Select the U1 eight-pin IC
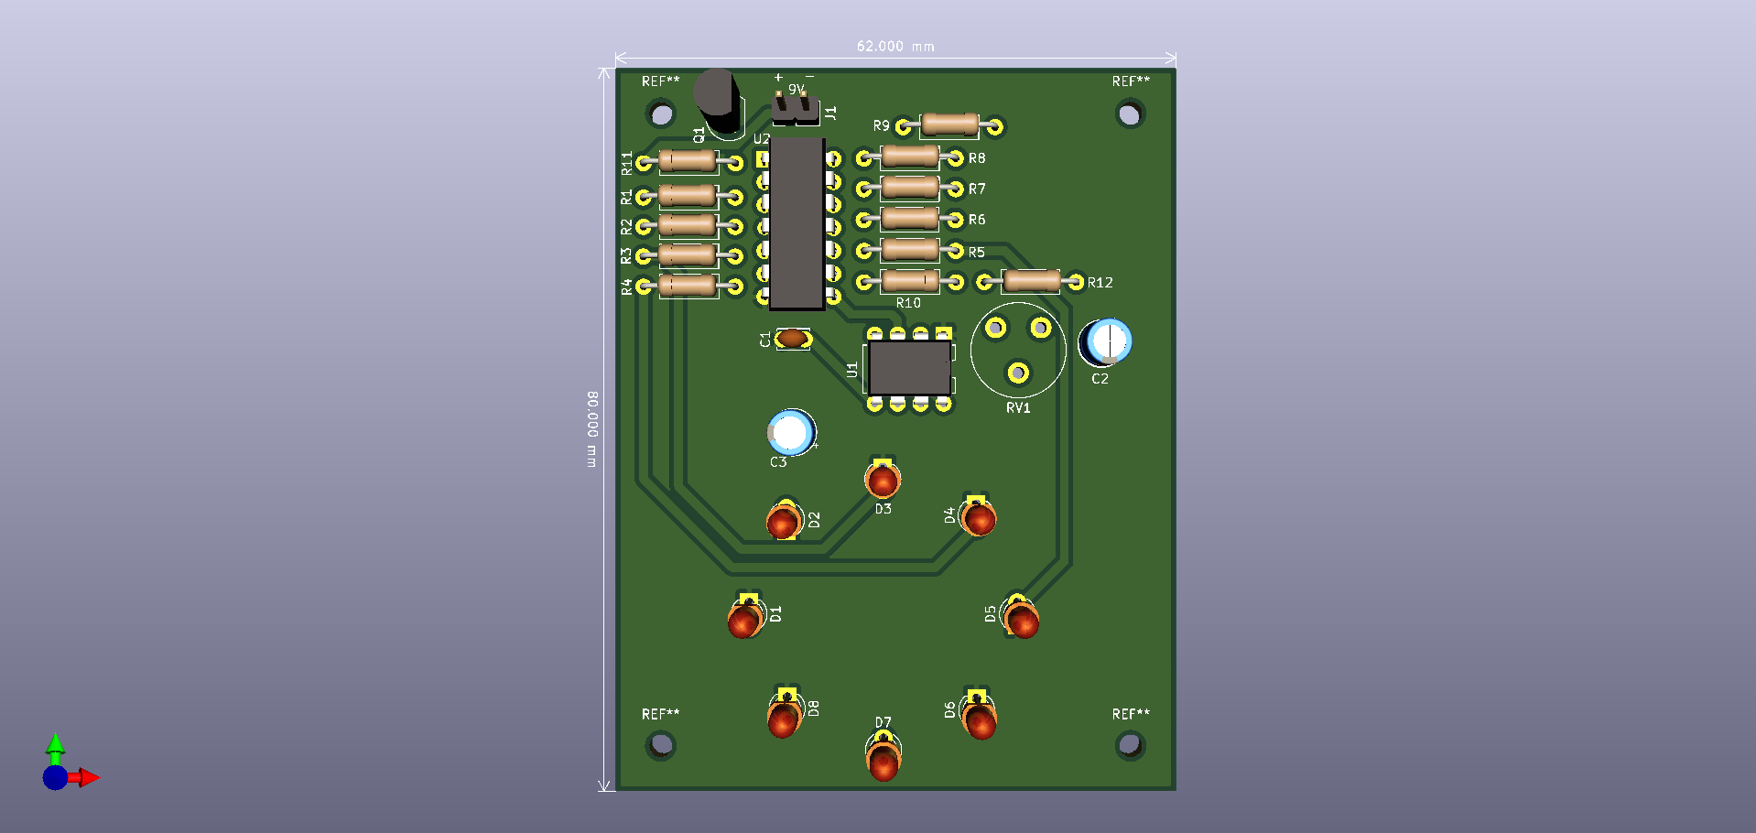This screenshot has height=833, width=1756. [910, 368]
